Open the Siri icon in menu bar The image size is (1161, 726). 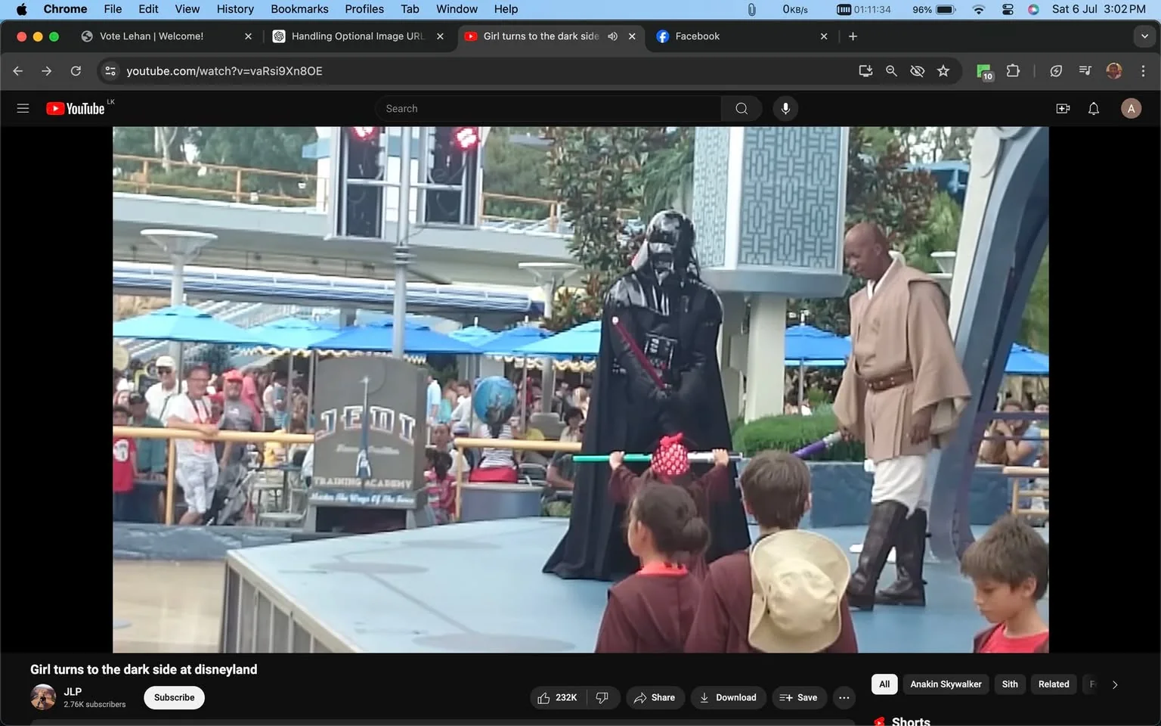tap(1033, 9)
